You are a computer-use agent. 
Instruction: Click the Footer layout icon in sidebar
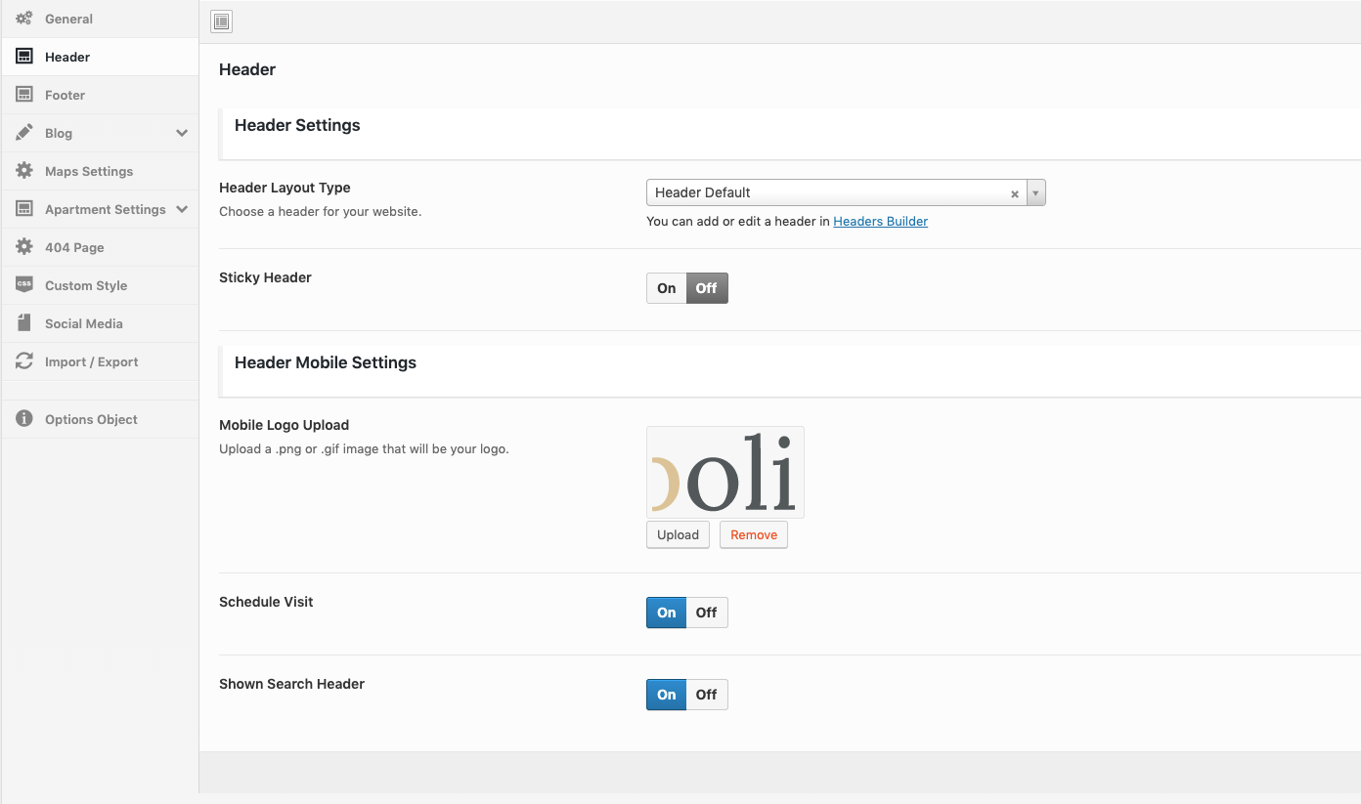click(x=24, y=95)
